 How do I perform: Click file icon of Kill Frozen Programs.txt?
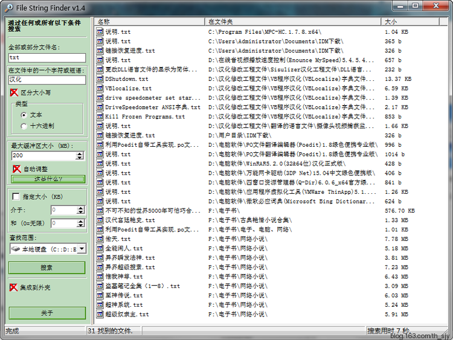click(x=100, y=117)
